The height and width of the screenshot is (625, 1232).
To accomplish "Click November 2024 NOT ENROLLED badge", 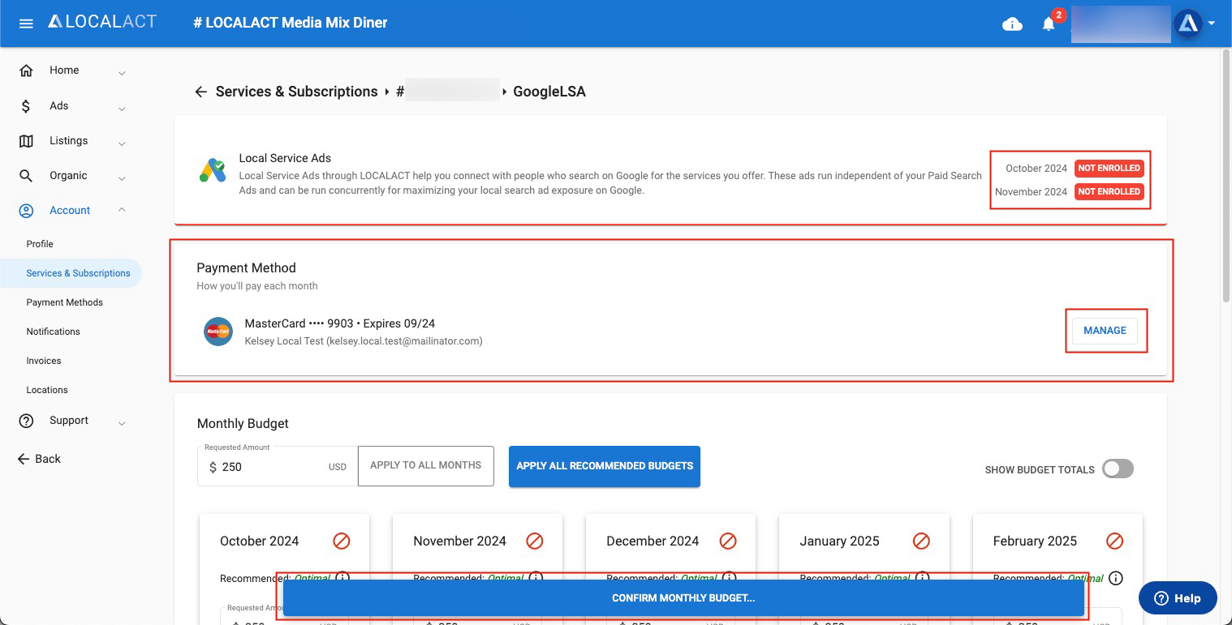I will pyautogui.click(x=1109, y=191).
